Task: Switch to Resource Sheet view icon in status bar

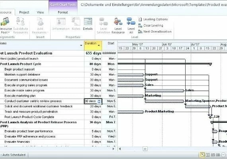Action: pyautogui.click(x=218, y=155)
